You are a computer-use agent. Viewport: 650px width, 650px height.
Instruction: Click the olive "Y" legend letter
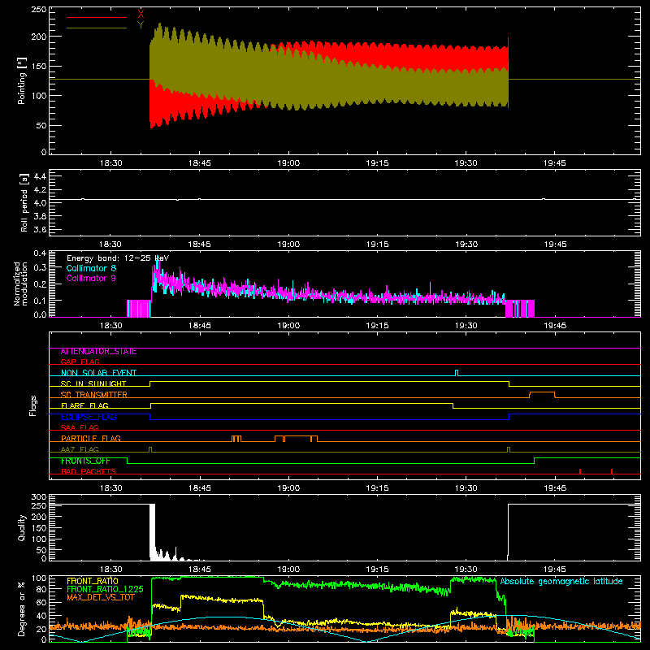[141, 25]
